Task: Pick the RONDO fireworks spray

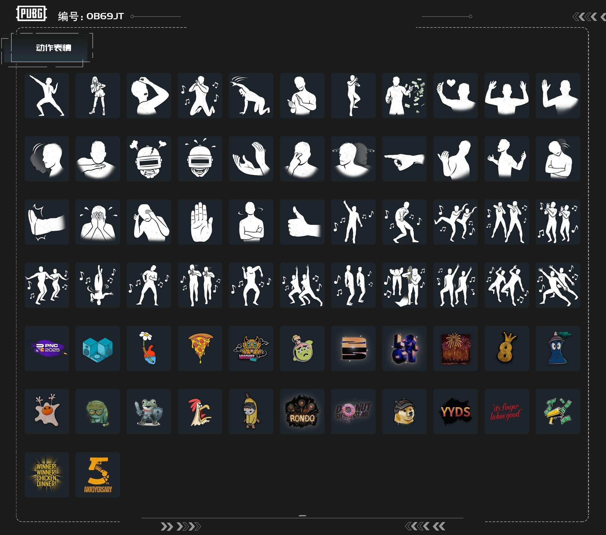Action: (x=302, y=411)
